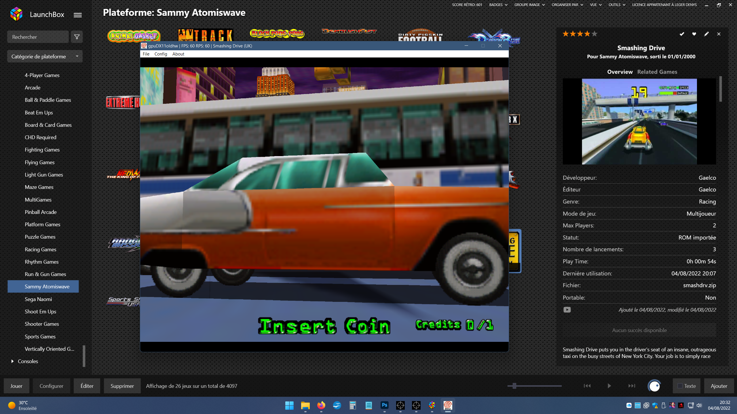Open the emulator About menu
The width and height of the screenshot is (737, 414).
point(178,54)
